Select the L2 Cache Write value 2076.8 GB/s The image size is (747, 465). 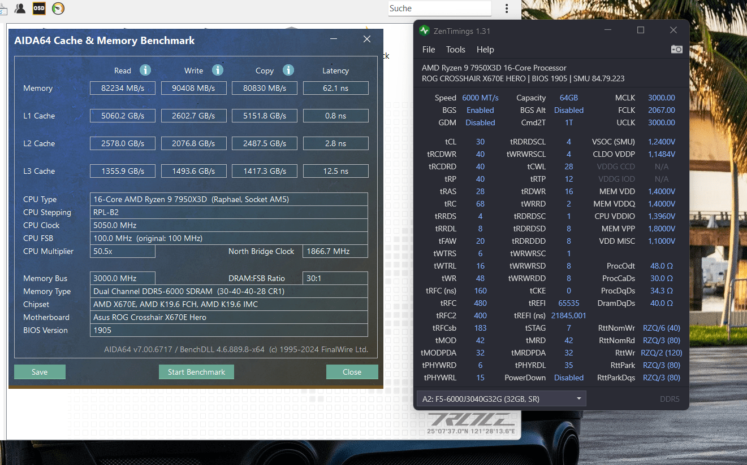[193, 143]
